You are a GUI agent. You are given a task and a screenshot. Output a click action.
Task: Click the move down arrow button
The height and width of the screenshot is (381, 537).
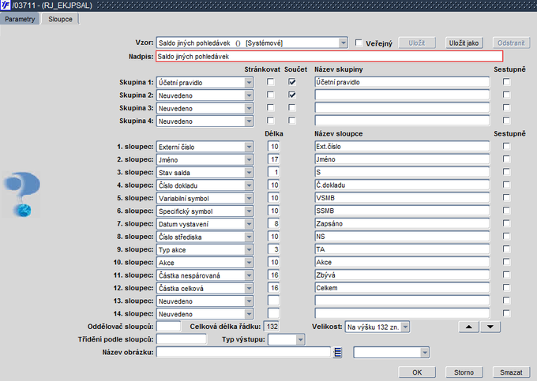[490, 327]
